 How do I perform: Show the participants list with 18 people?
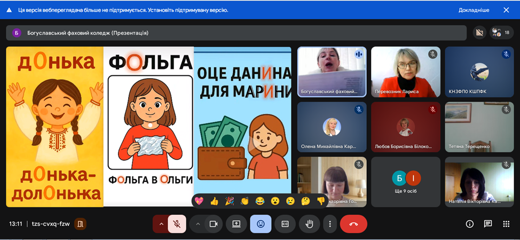coord(501,33)
